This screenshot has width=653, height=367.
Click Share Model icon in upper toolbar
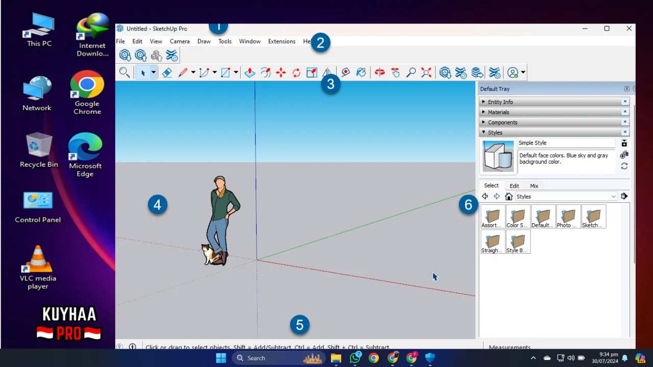(x=141, y=55)
